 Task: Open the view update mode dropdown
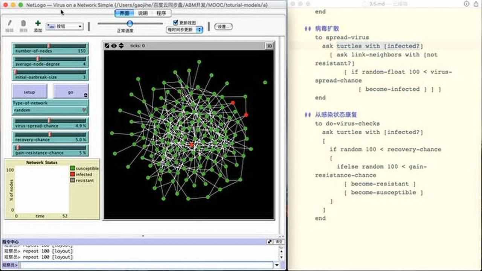[185, 29]
